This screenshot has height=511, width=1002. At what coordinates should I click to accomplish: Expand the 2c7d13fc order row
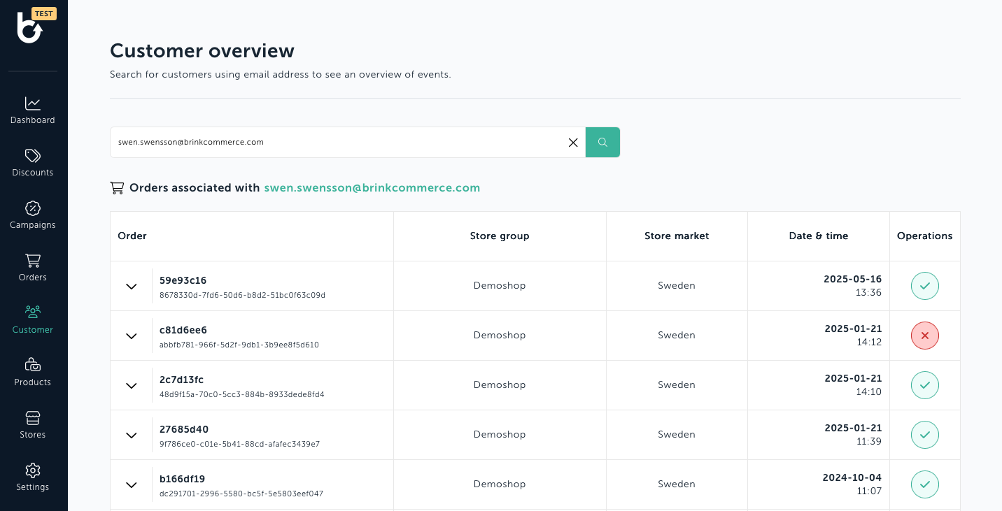[131, 386]
